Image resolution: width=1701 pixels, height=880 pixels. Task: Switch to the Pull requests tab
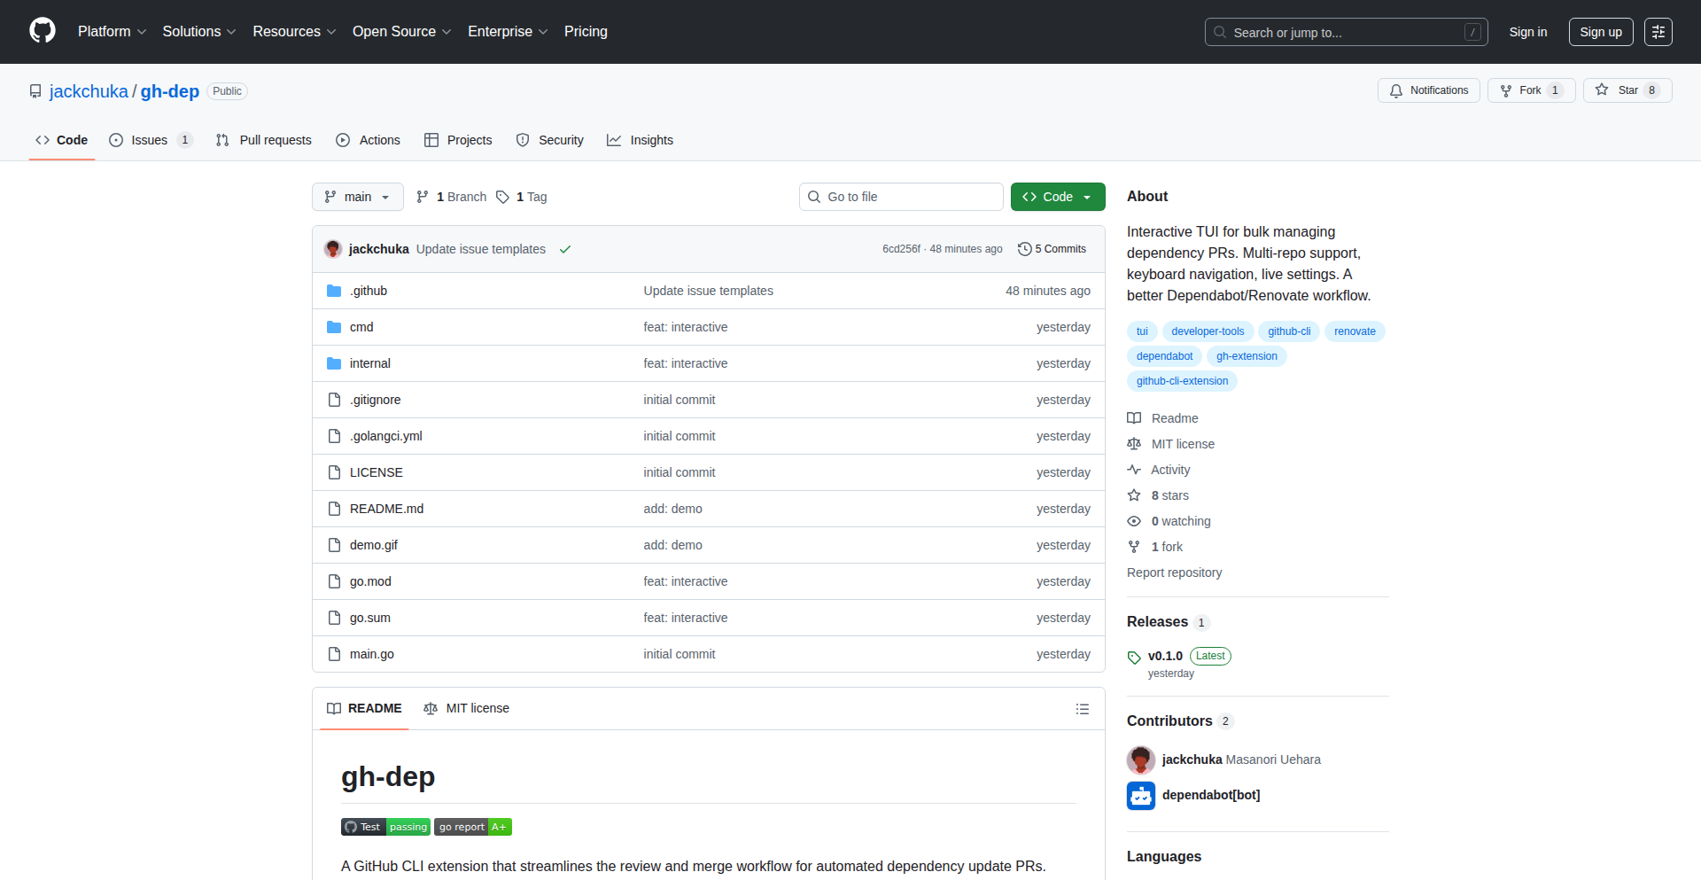(264, 140)
